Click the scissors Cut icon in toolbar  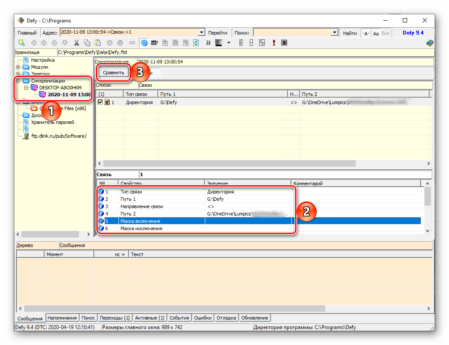76,43
